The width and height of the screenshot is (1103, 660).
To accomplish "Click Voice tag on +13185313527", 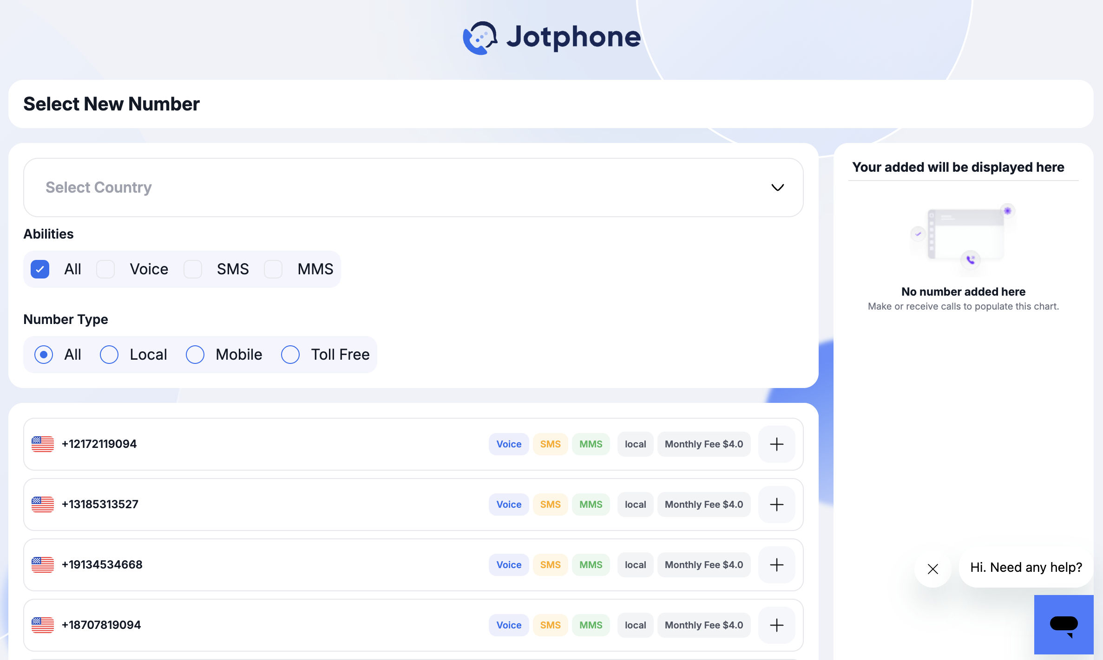I will click(509, 505).
